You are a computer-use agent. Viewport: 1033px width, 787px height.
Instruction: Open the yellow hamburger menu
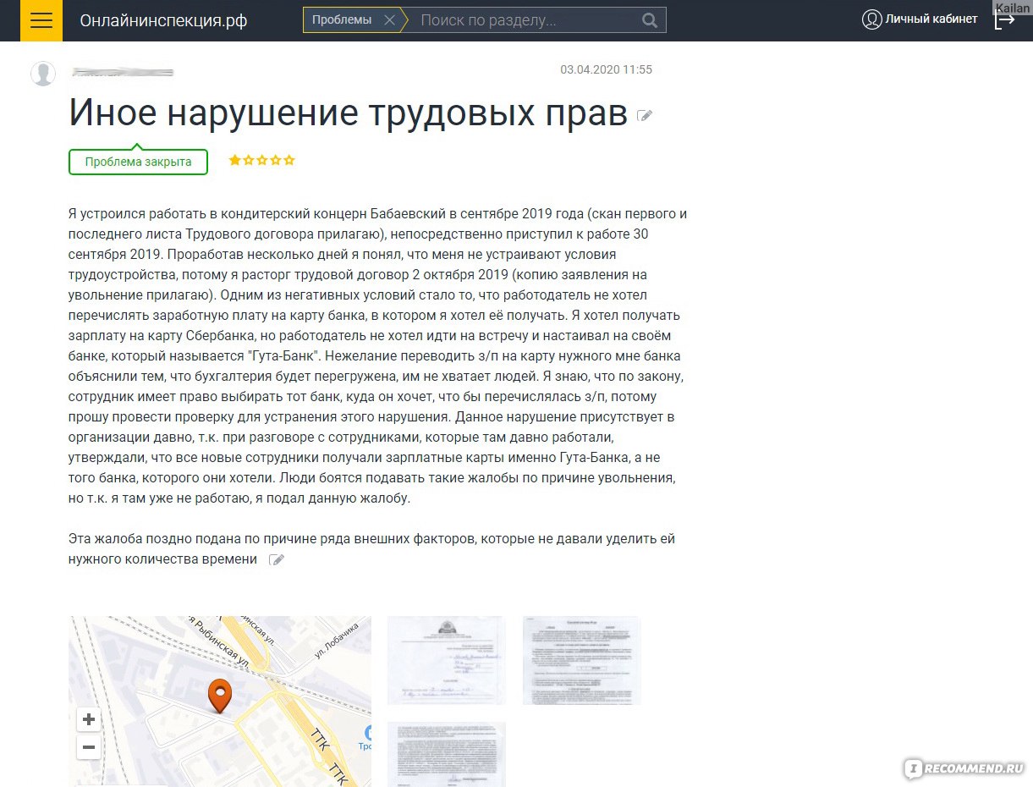(41, 20)
